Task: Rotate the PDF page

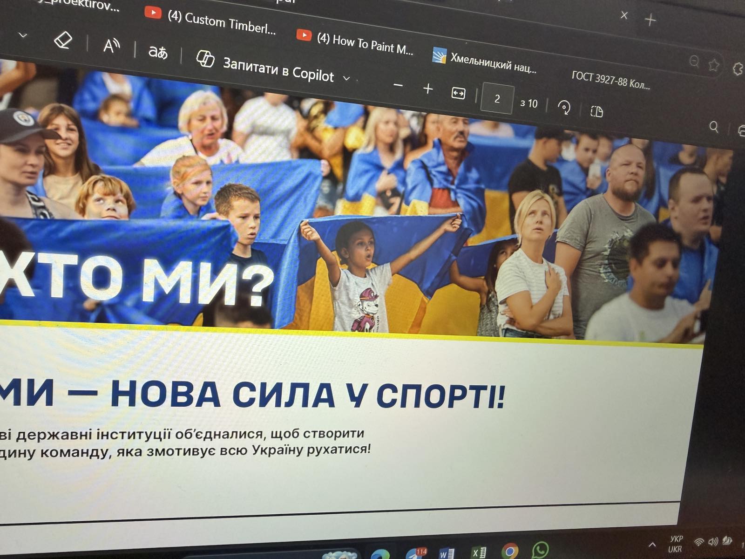Action: pos(564,108)
